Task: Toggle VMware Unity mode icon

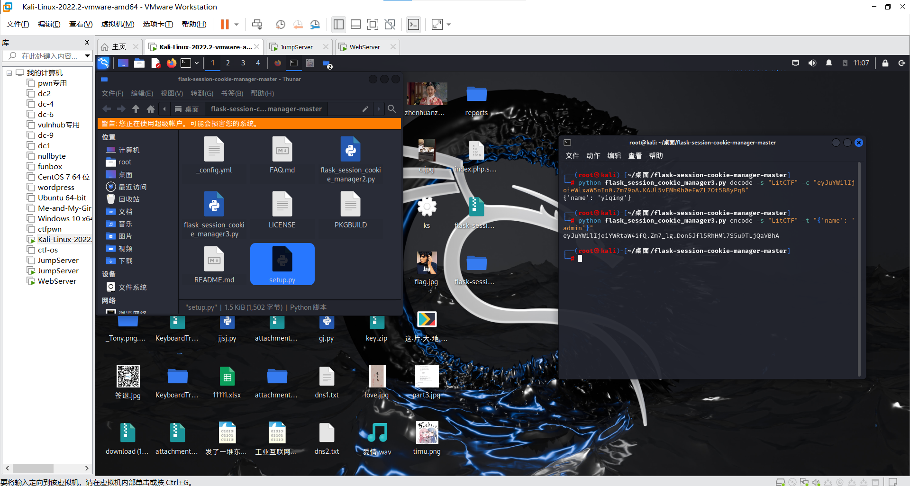Action: (390, 24)
